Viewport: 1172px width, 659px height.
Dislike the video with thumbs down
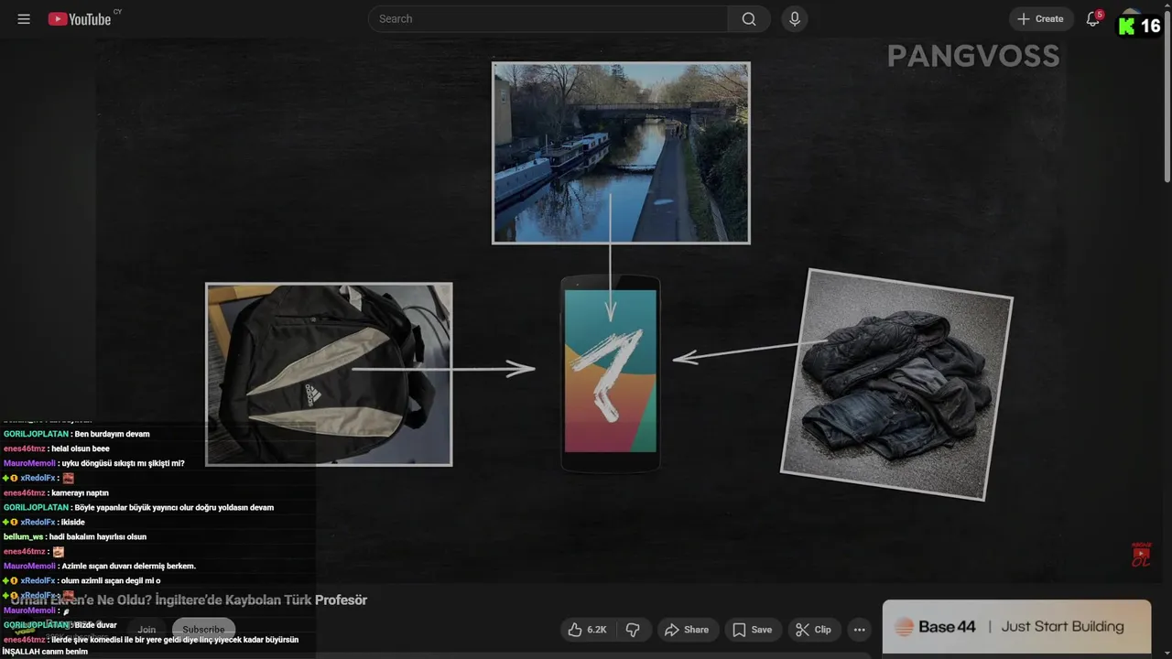click(633, 630)
